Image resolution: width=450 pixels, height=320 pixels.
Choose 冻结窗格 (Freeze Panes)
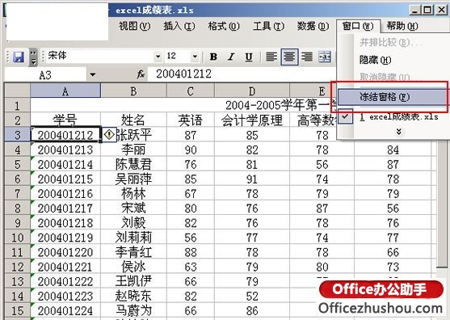[393, 97]
